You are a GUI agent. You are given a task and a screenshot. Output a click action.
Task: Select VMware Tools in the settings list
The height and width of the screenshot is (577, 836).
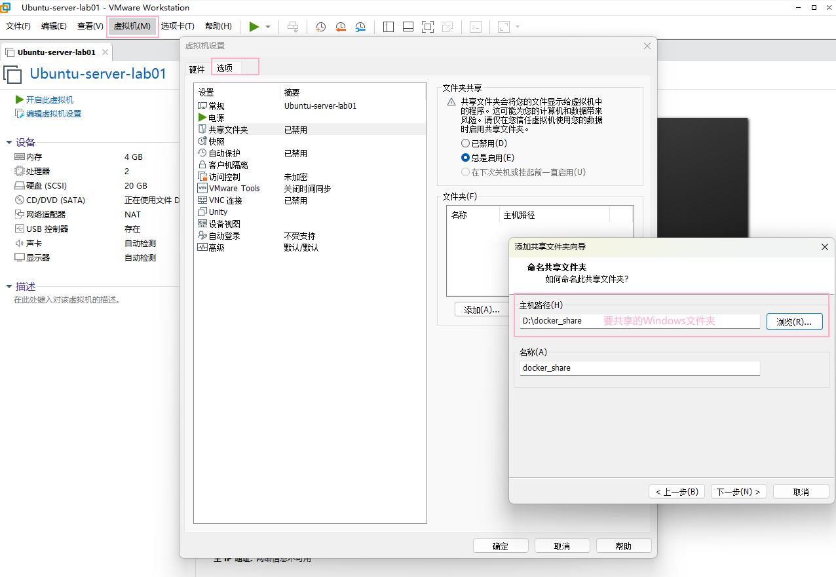(310, 189)
